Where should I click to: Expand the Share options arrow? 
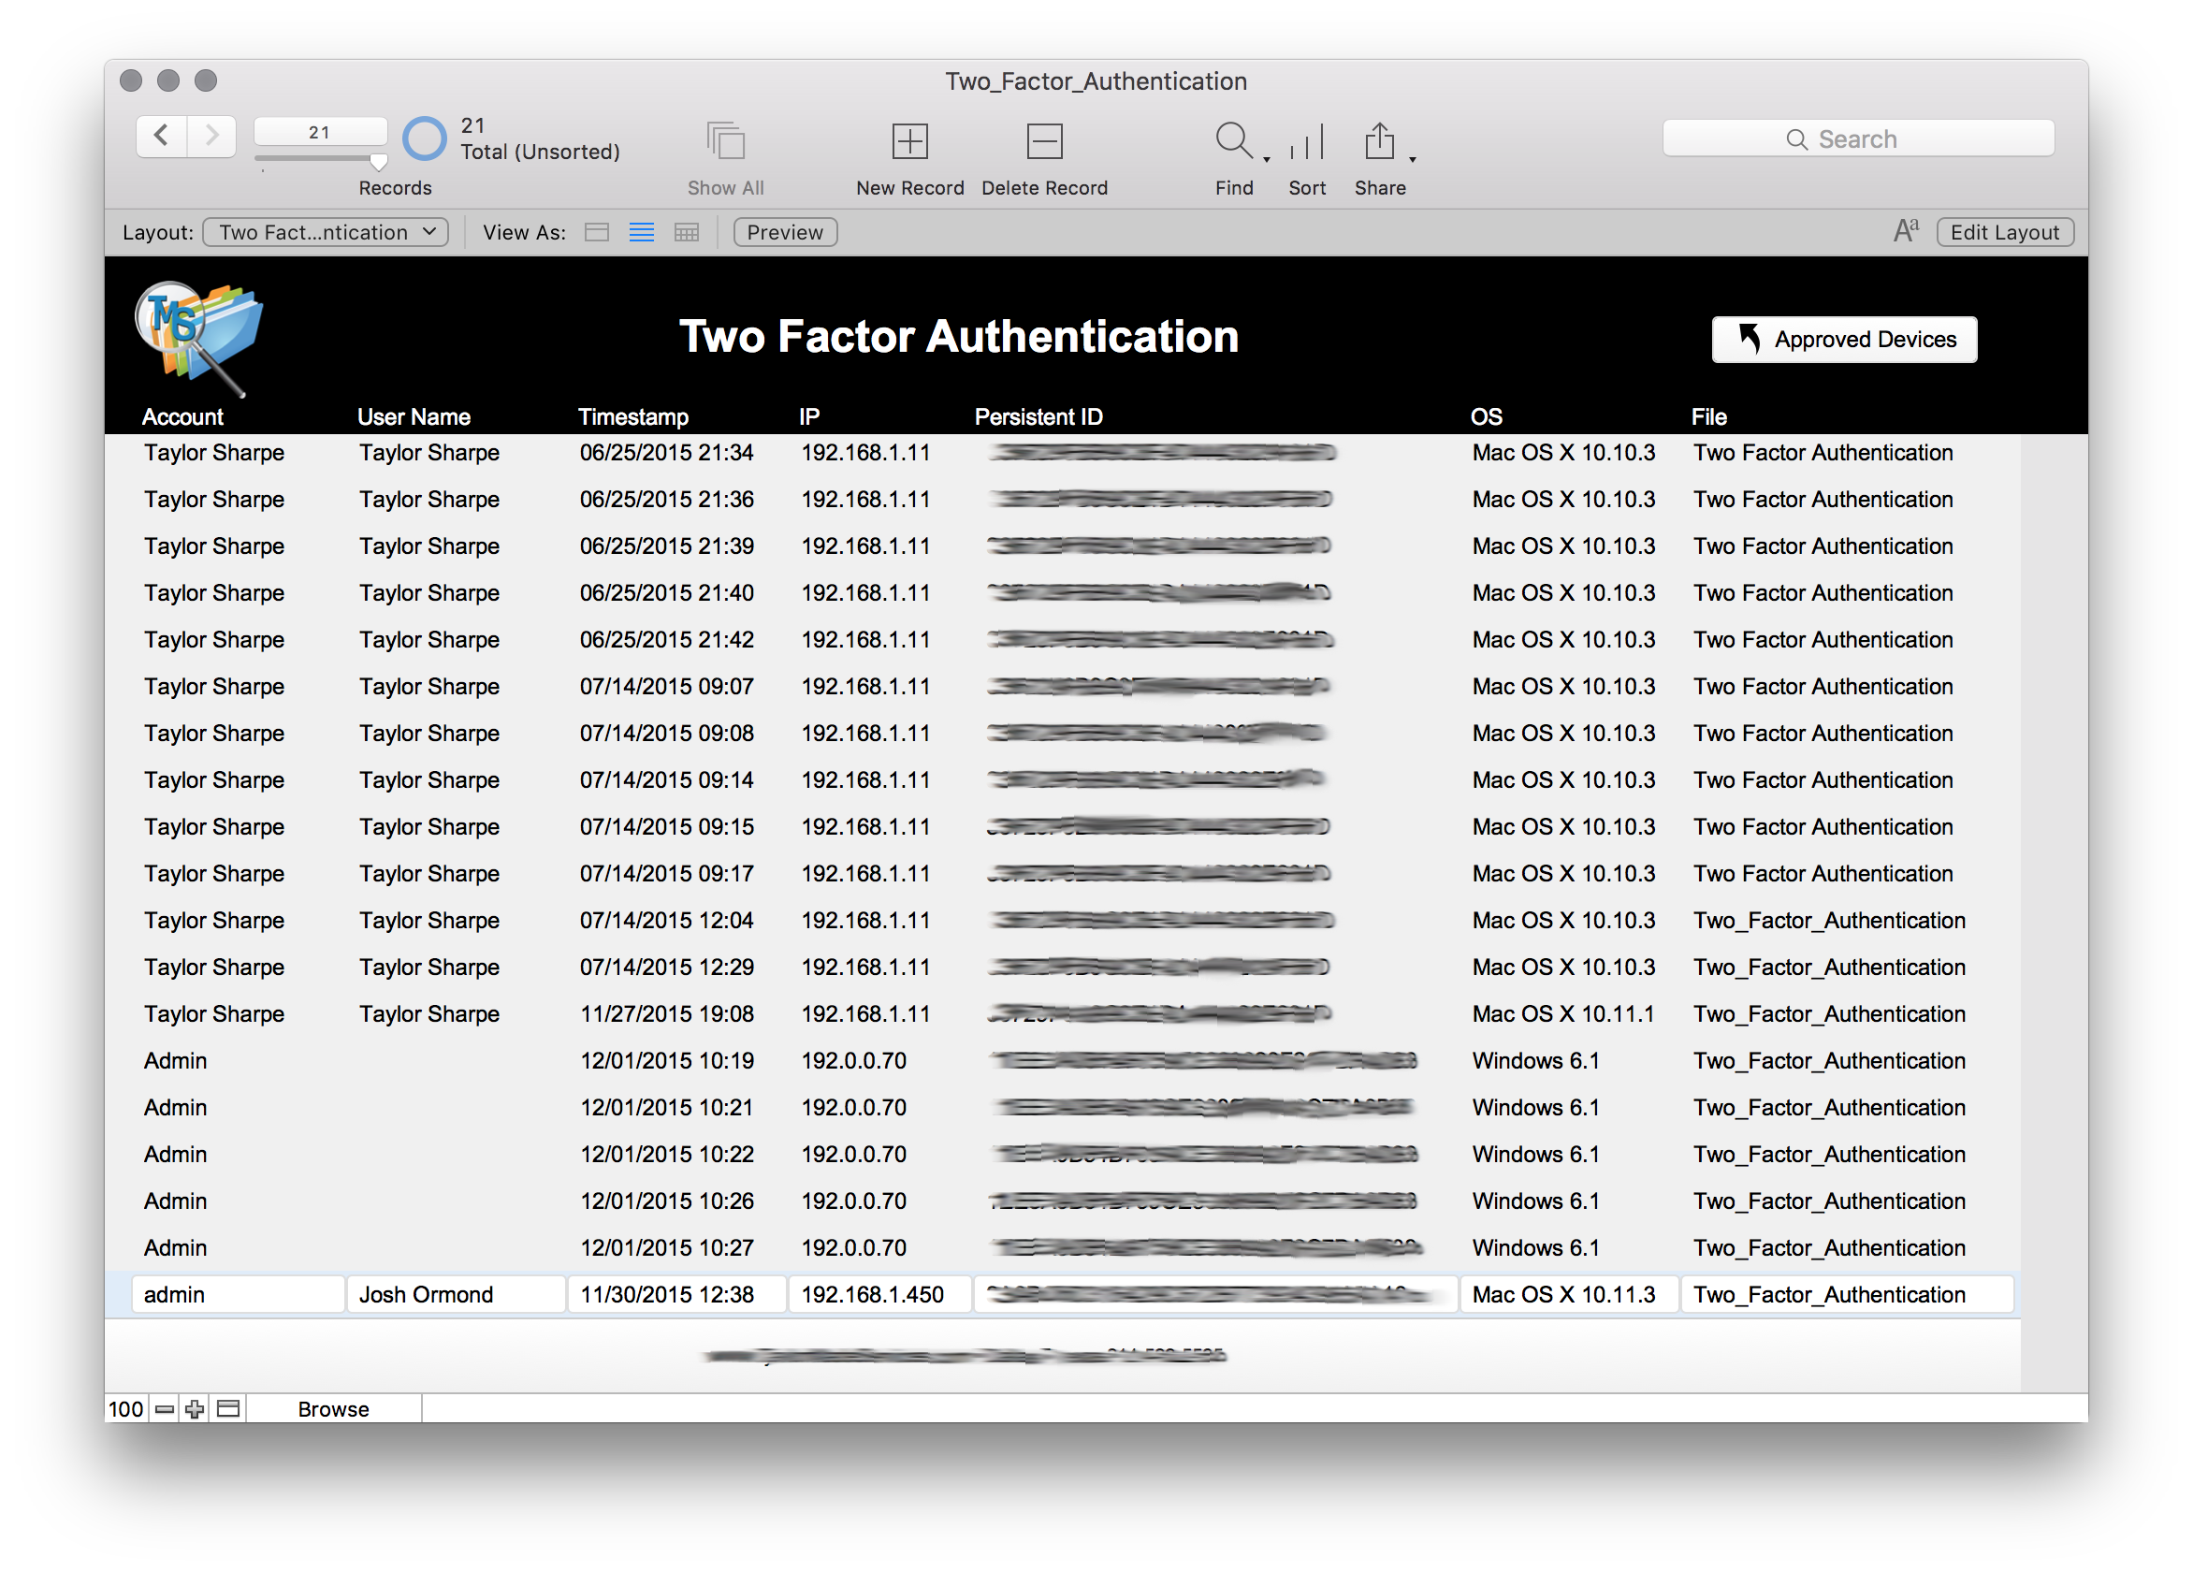(x=1412, y=159)
